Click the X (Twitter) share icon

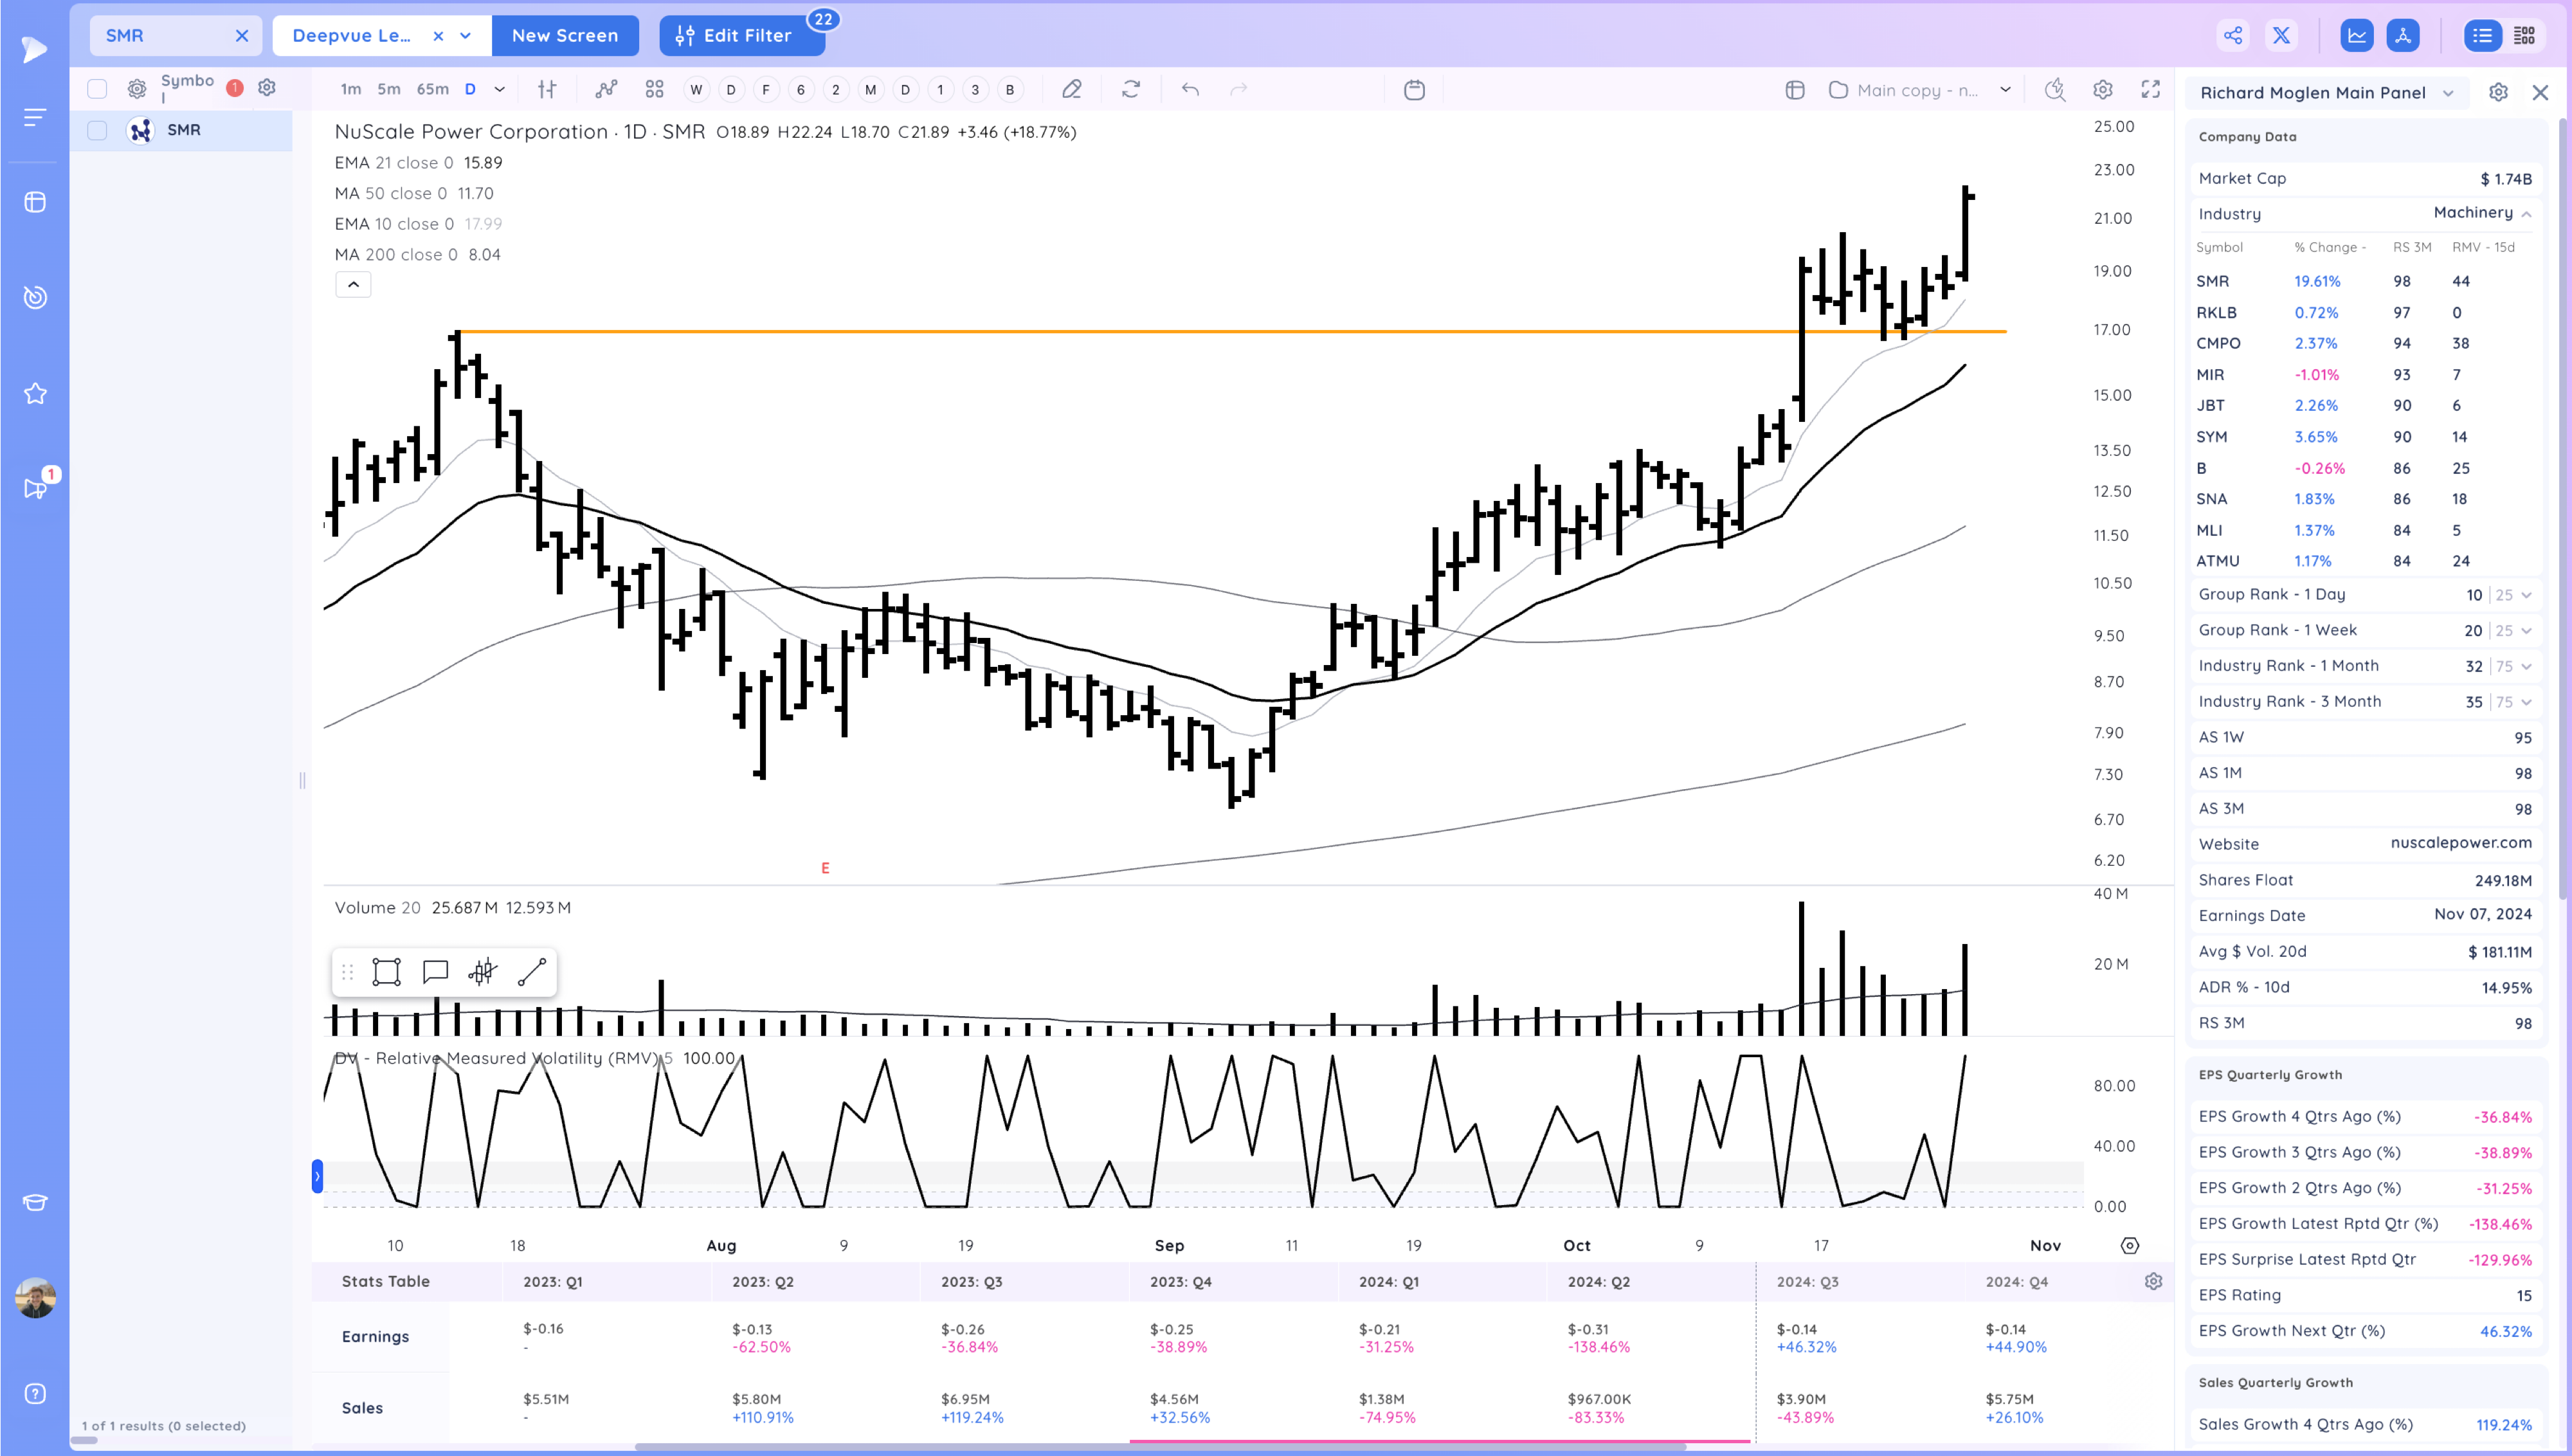pyautogui.click(x=2281, y=36)
